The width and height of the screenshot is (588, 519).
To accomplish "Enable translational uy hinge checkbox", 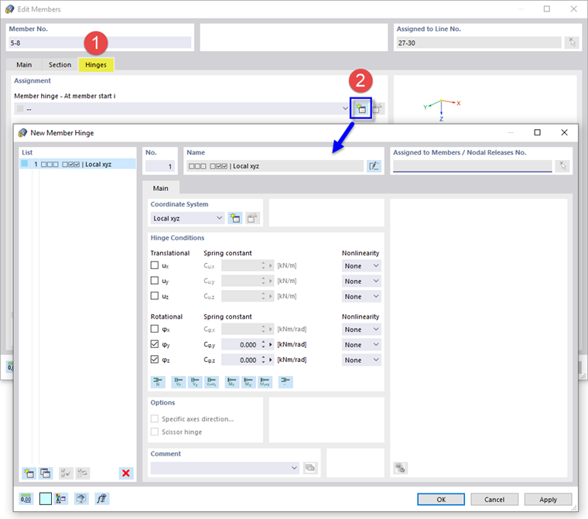I will coord(155,281).
